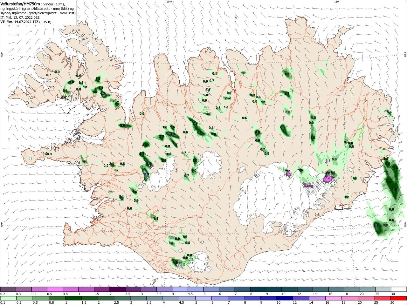Screen dimensions: 407x305
Task: Click the map title Veðurstofan/HM750m
Action: pyautogui.click(x=20, y=3)
